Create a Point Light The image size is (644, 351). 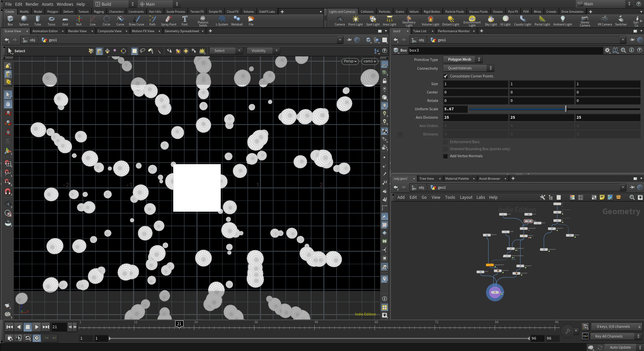[355, 20]
